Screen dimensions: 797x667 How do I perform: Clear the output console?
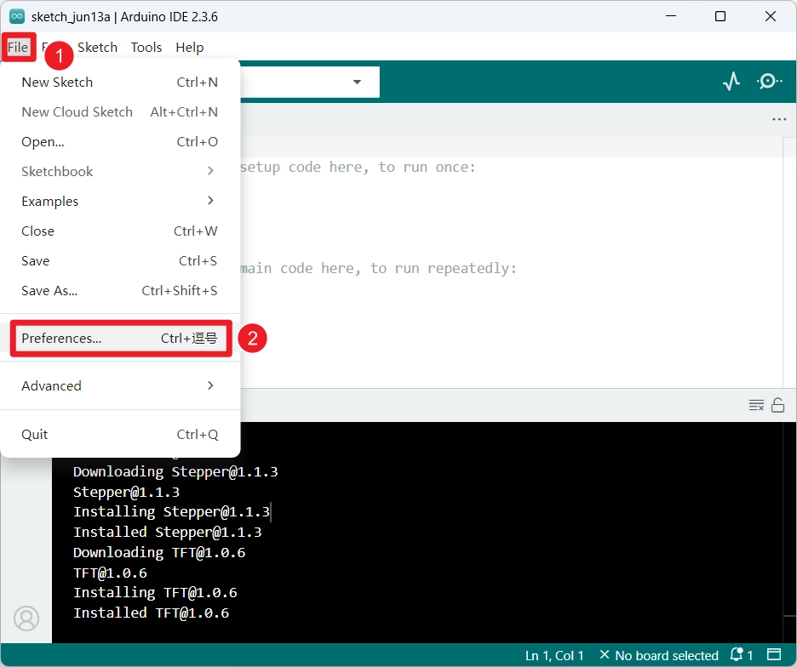pos(756,405)
